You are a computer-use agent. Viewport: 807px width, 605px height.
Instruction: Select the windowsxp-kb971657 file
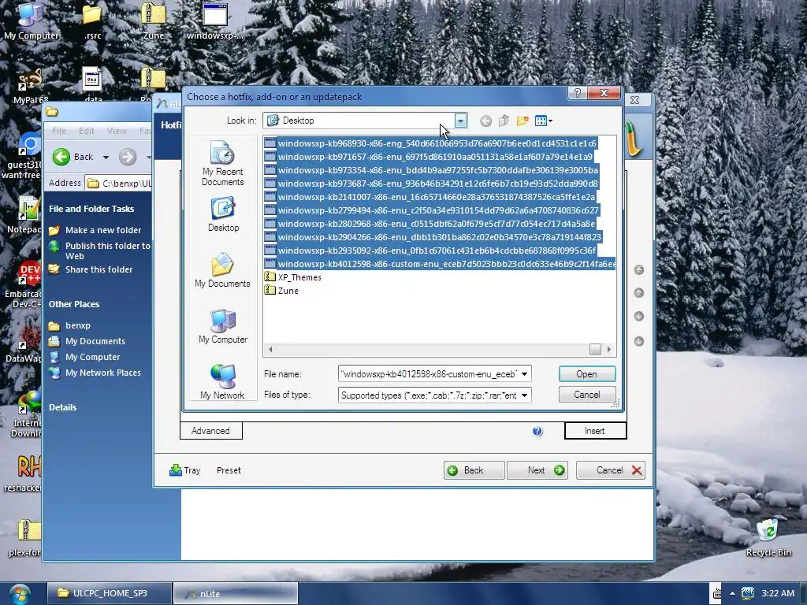tap(429, 157)
